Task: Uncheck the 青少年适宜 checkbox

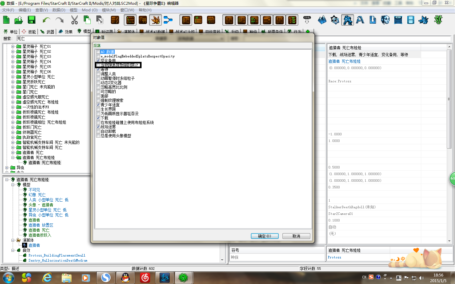Action: tap(98, 105)
